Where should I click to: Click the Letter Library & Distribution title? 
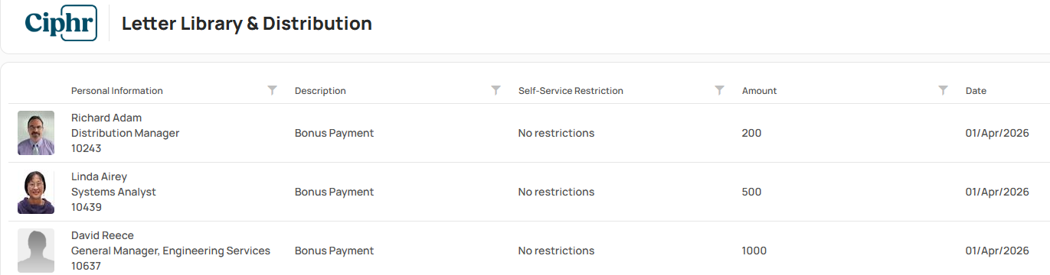point(247,24)
